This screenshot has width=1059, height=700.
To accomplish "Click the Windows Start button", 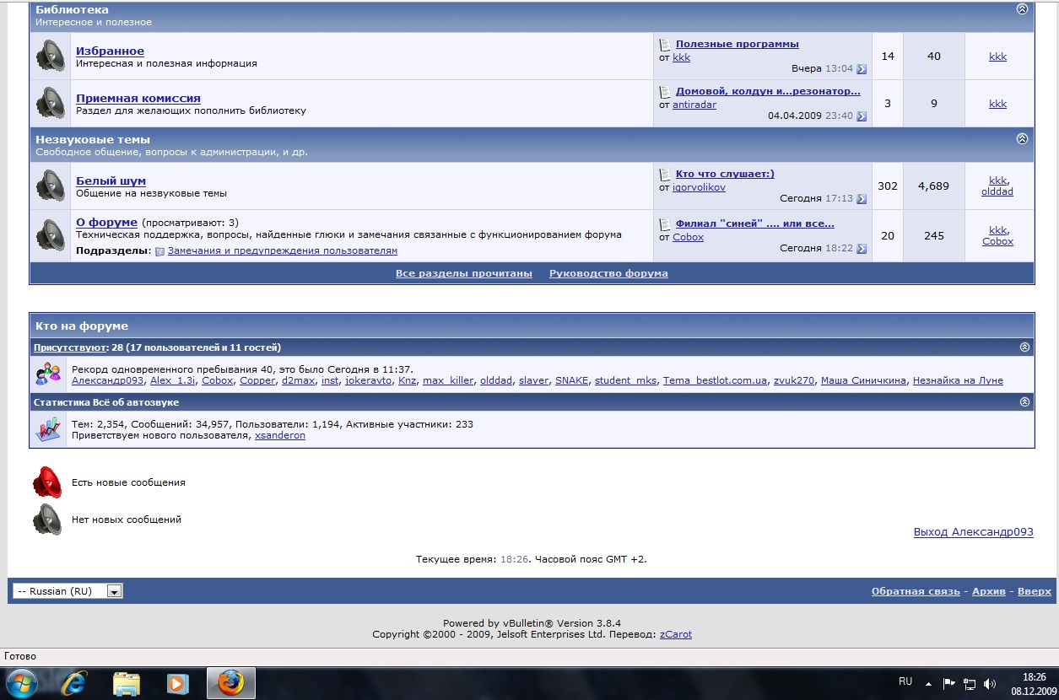I will click(x=21, y=682).
